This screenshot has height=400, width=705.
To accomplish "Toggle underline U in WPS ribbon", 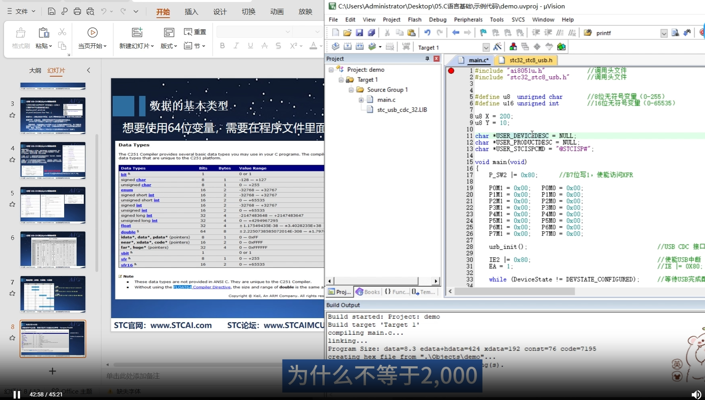I will tap(250, 46).
